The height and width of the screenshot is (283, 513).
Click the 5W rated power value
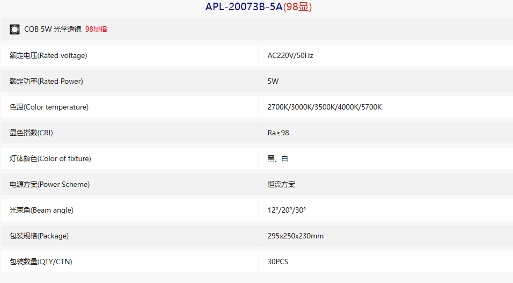pos(273,81)
